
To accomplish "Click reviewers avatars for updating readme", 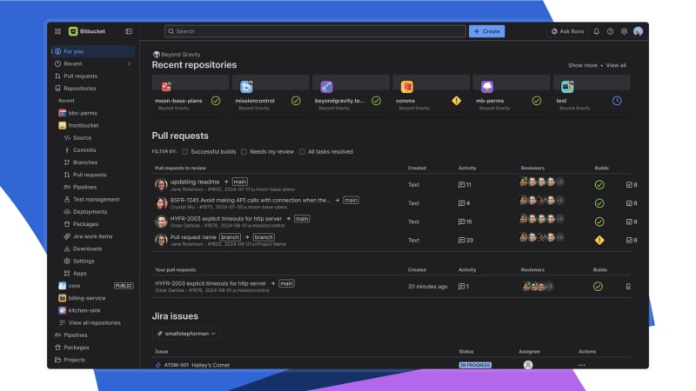I will click(541, 182).
